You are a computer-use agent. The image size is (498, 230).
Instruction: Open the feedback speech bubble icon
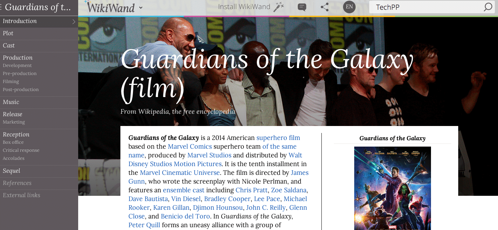(302, 7)
